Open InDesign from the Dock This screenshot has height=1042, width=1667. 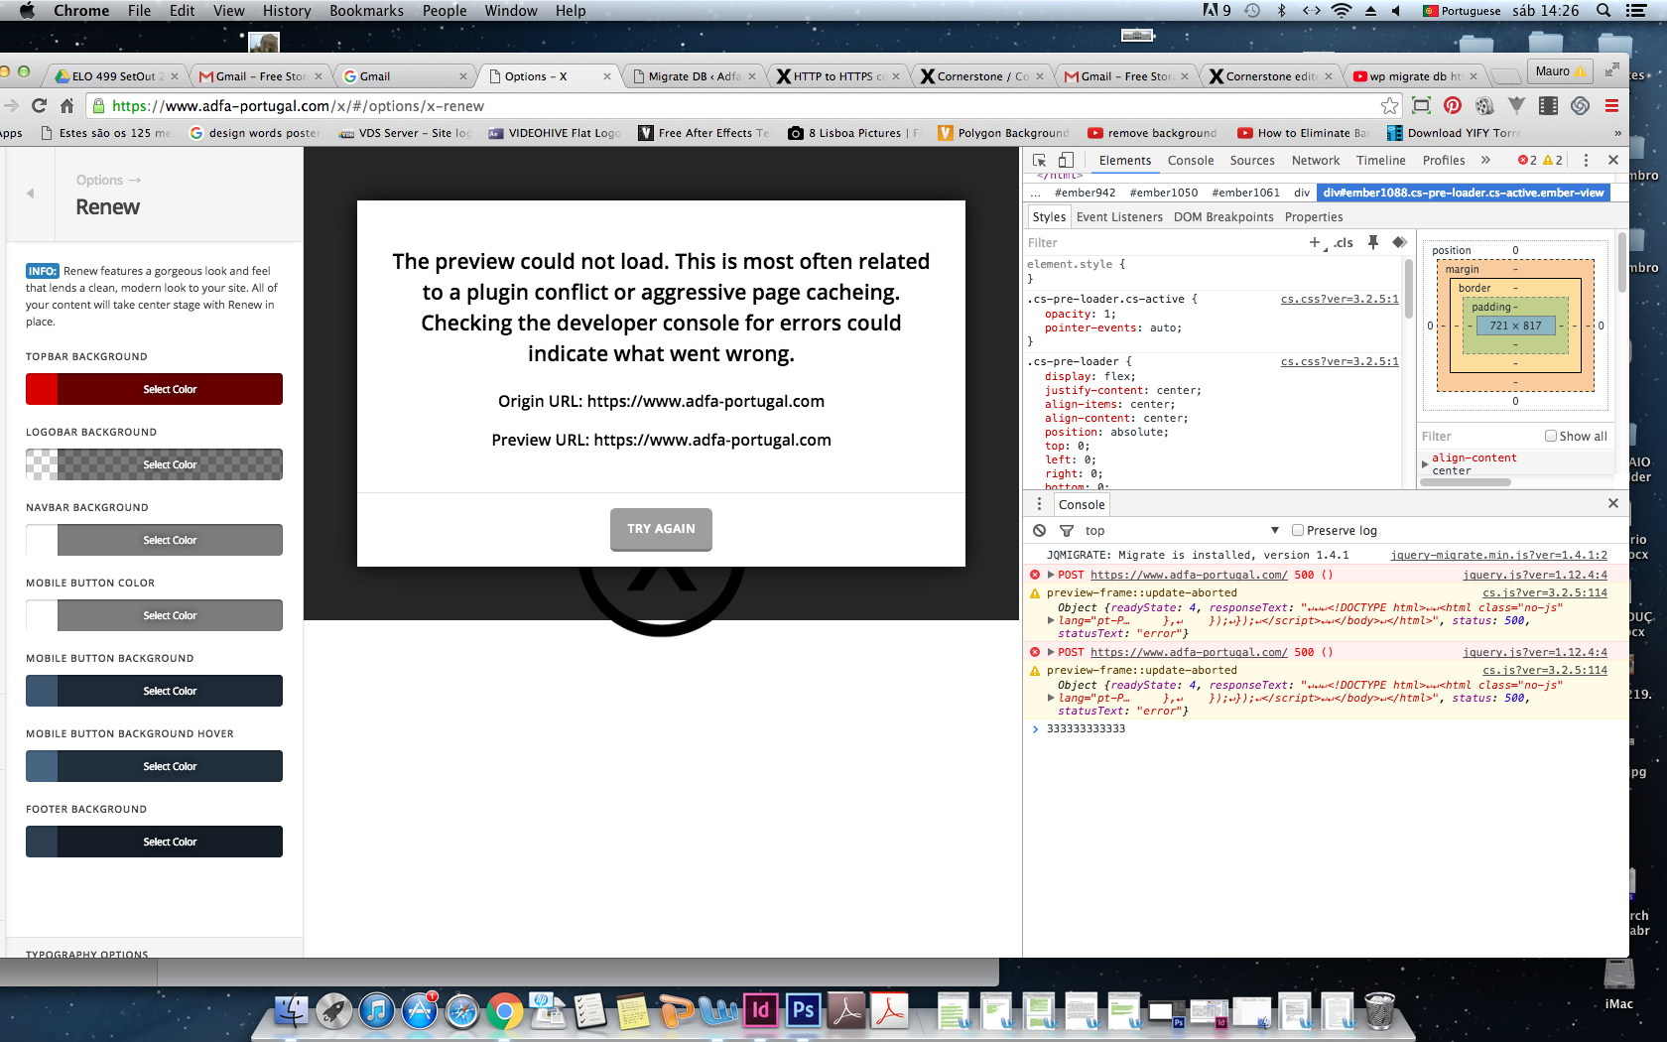pyautogui.click(x=761, y=1011)
